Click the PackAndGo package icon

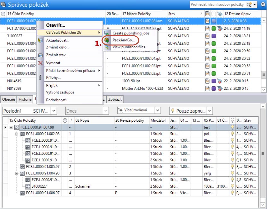pos(107,40)
